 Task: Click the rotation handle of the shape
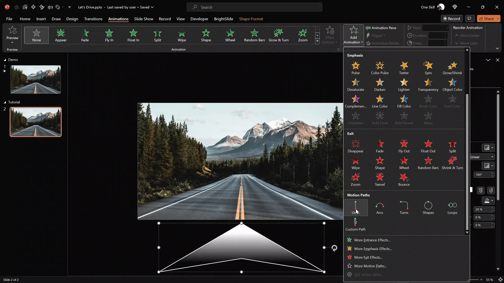click(334, 248)
